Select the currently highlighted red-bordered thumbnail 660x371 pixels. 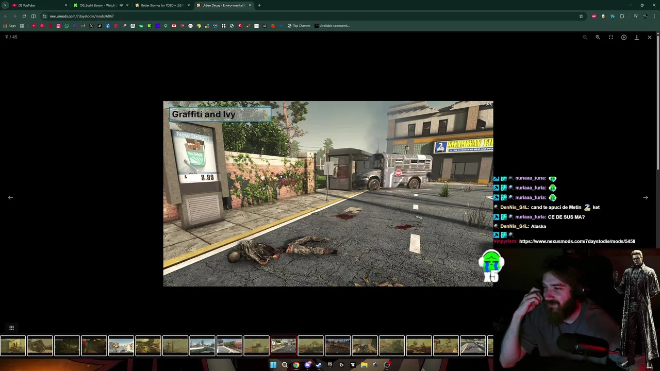pos(284,346)
